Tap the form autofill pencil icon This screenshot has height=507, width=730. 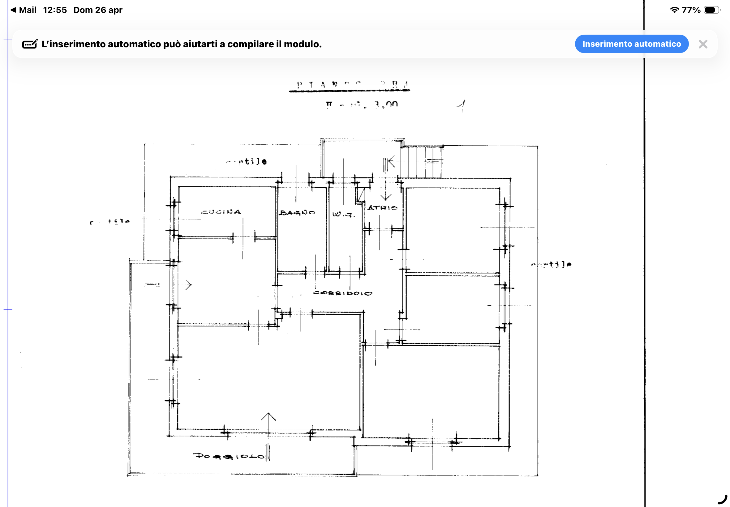click(30, 44)
